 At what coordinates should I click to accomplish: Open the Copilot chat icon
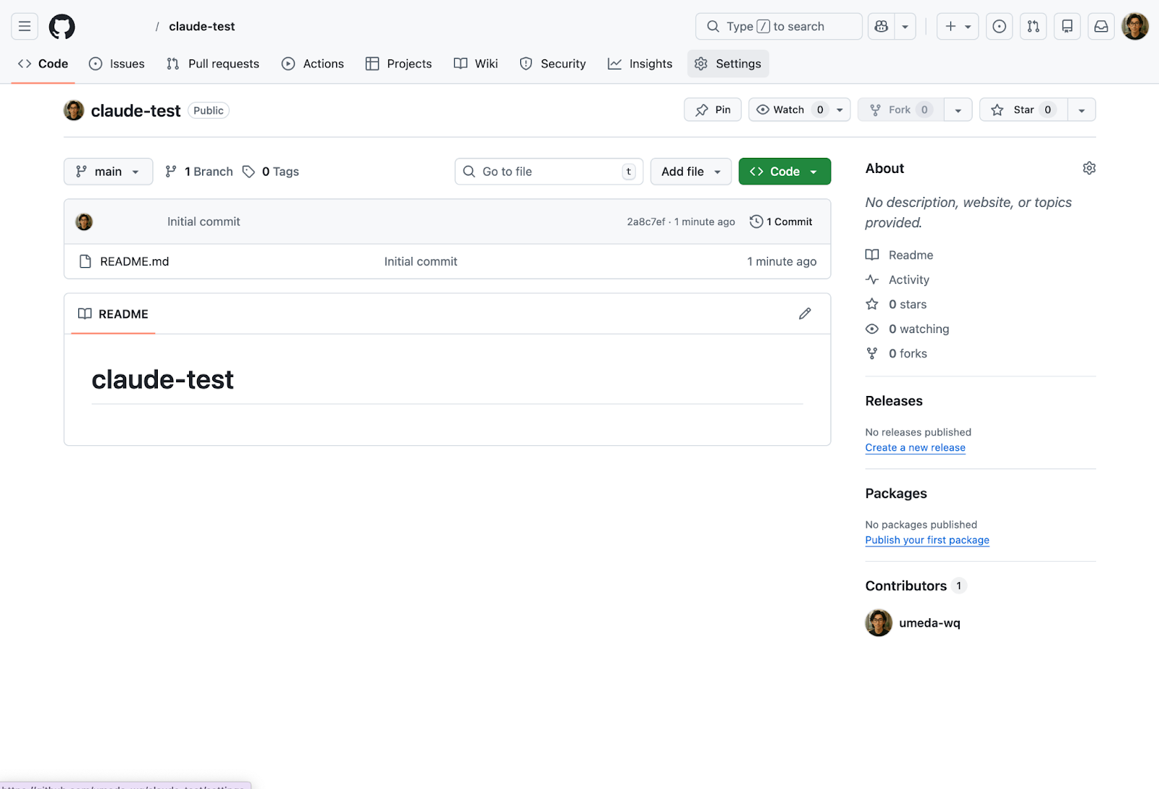(x=882, y=27)
